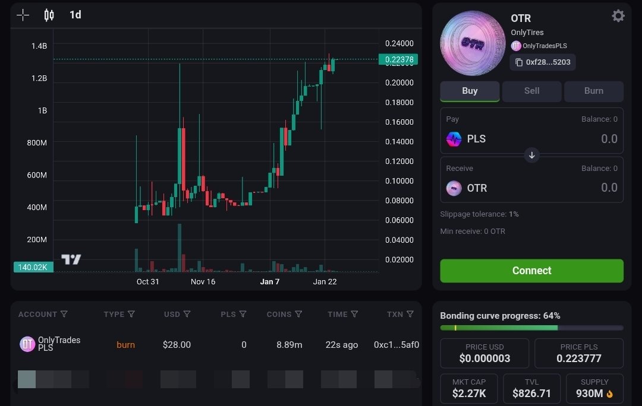Click the PRICE PLS 0.223777 box
Viewport: 642px width, 406px height.
(579, 353)
